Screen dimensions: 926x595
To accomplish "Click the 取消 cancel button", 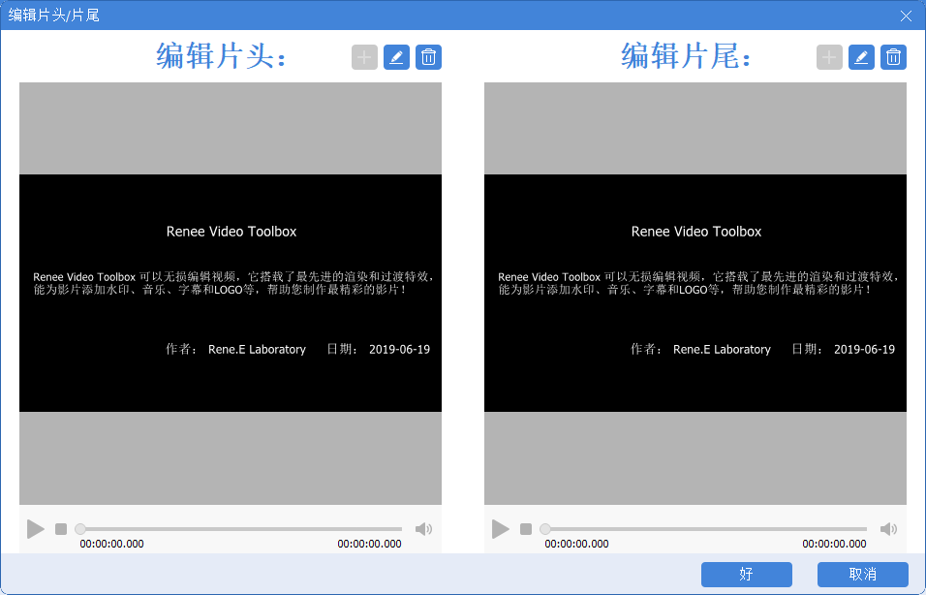I will click(x=863, y=575).
